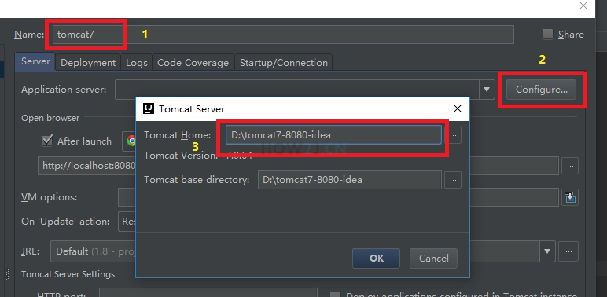Image resolution: width=607 pixels, height=297 pixels.
Task: Click the Name field containing tomcat7
Action: pyautogui.click(x=283, y=35)
